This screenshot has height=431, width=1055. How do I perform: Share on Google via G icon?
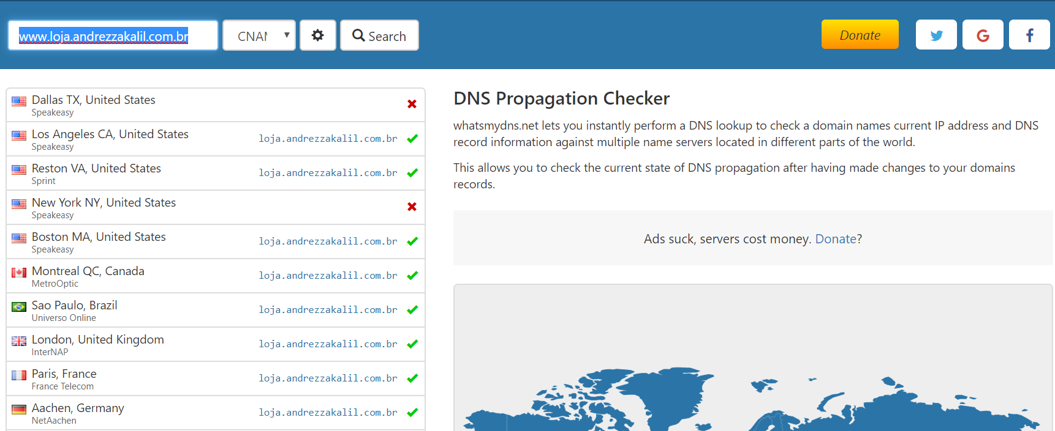coord(983,35)
